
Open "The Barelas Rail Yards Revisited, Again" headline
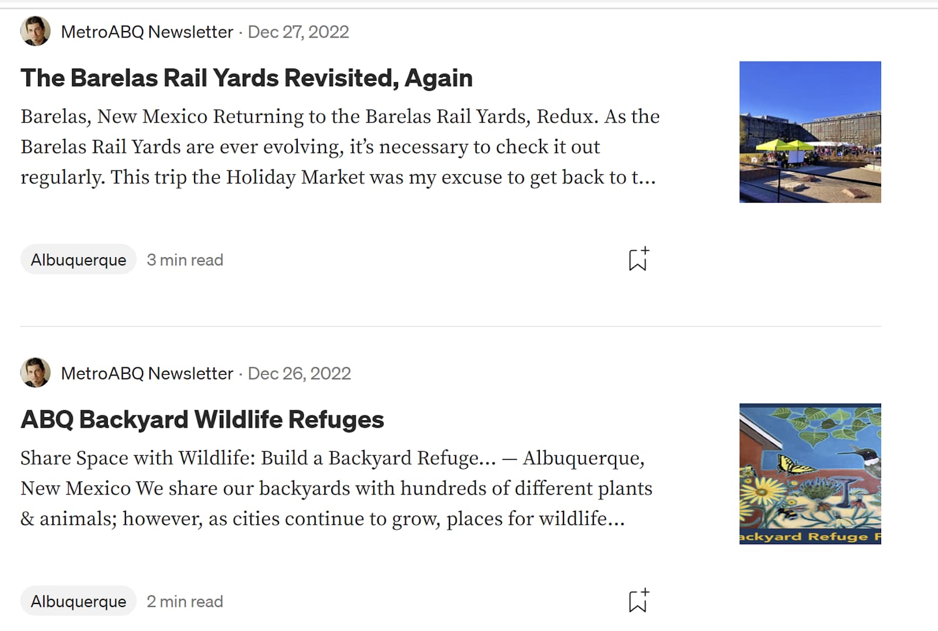pos(246,78)
